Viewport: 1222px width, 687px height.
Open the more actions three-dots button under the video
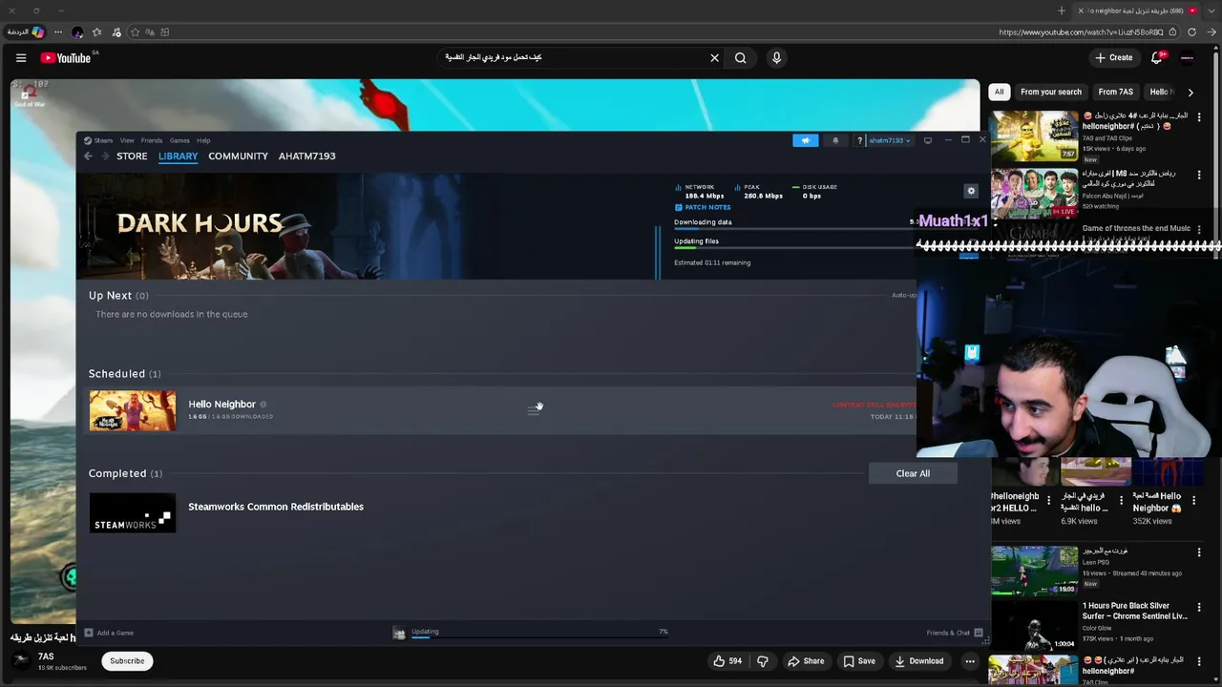point(970,660)
